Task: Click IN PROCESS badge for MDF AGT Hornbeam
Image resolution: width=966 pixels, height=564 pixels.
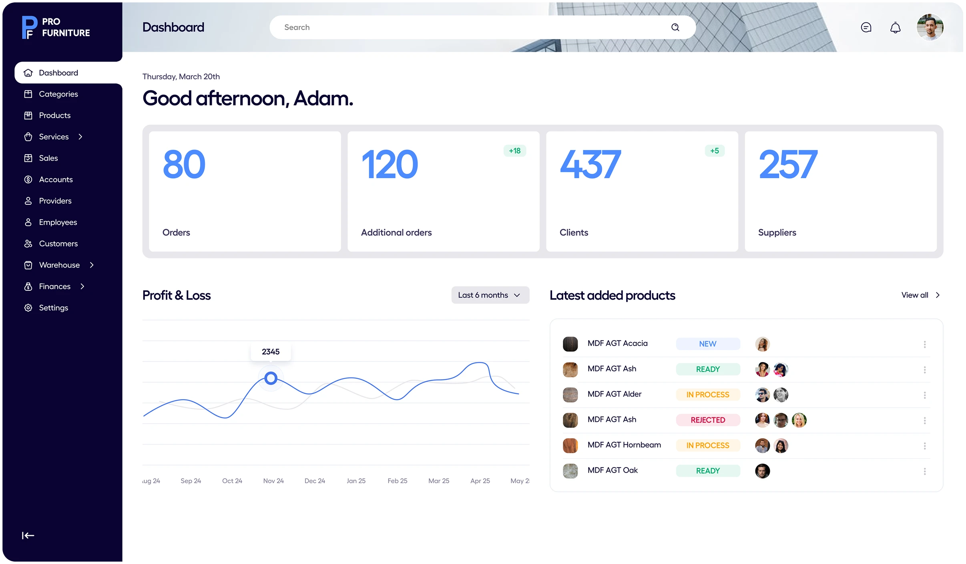Action: [x=708, y=445]
